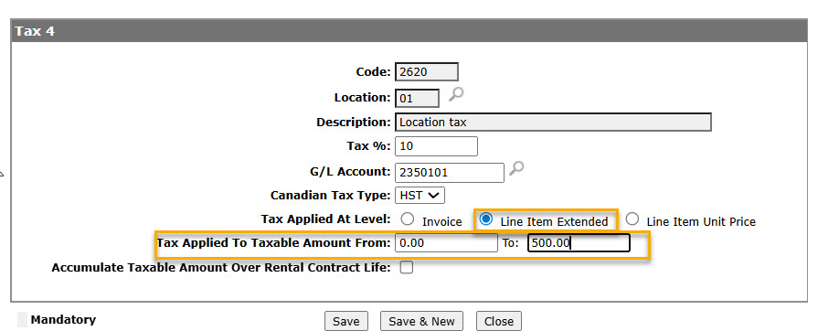Click the Mandatory legend label
This screenshot has height=331, width=818.
(63, 319)
